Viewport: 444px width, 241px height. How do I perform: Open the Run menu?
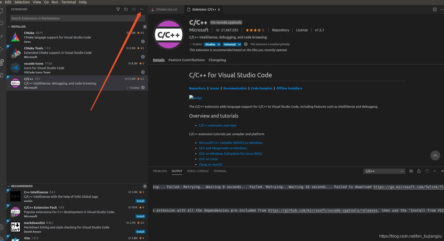click(55, 2)
